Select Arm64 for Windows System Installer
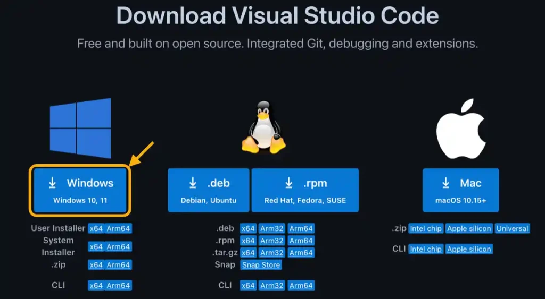 tap(118, 246)
